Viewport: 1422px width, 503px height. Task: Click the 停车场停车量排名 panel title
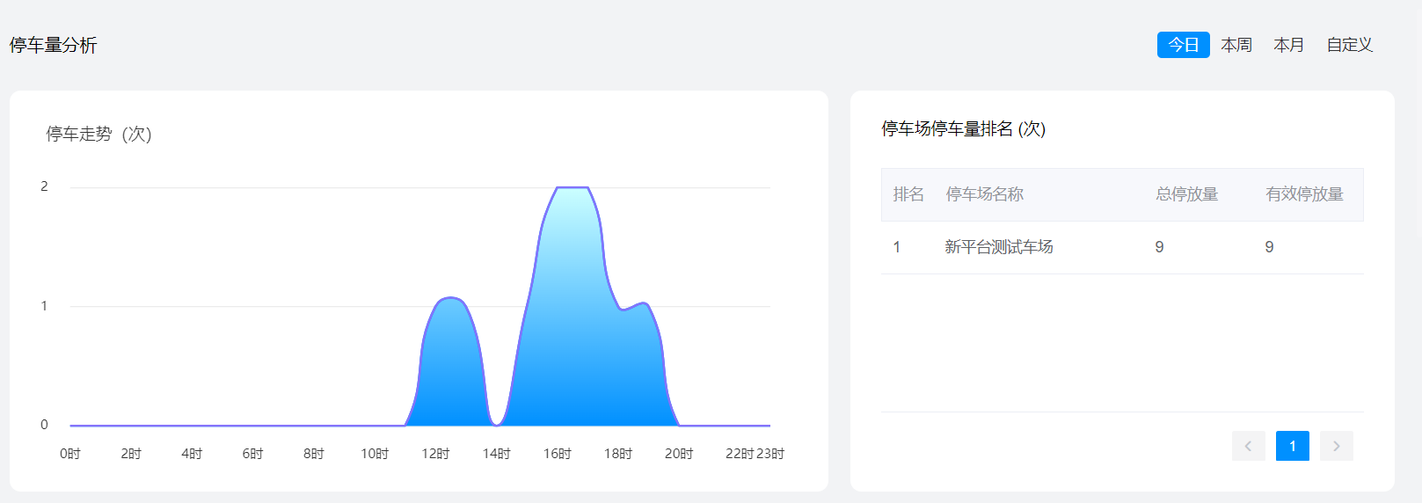point(963,129)
